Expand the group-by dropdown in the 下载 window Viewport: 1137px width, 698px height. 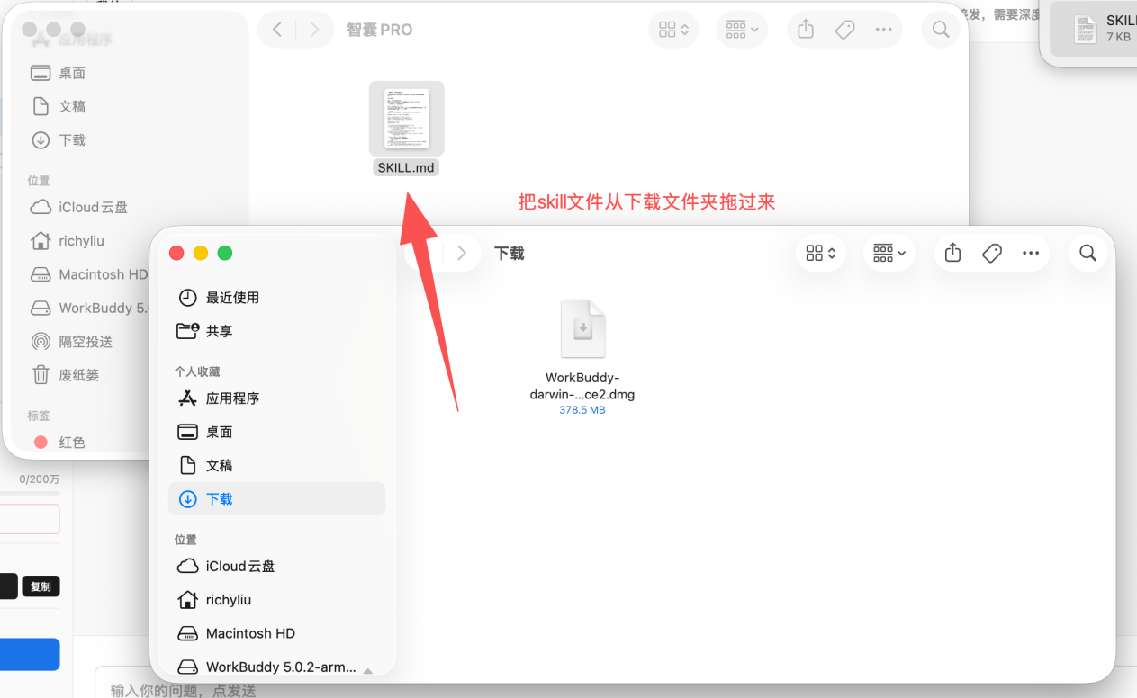pyautogui.click(x=889, y=254)
